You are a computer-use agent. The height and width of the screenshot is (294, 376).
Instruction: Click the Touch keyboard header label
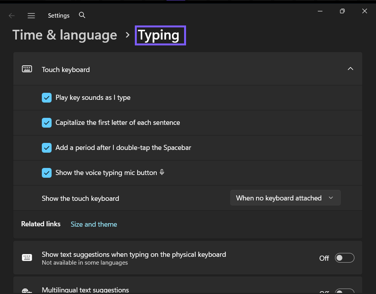(66, 70)
